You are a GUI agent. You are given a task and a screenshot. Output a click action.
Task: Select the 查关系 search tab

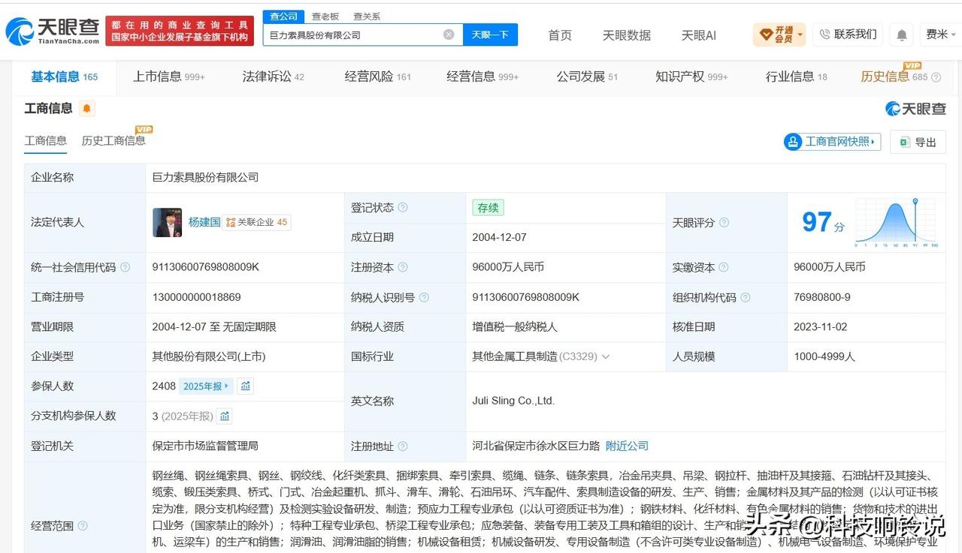367,16
